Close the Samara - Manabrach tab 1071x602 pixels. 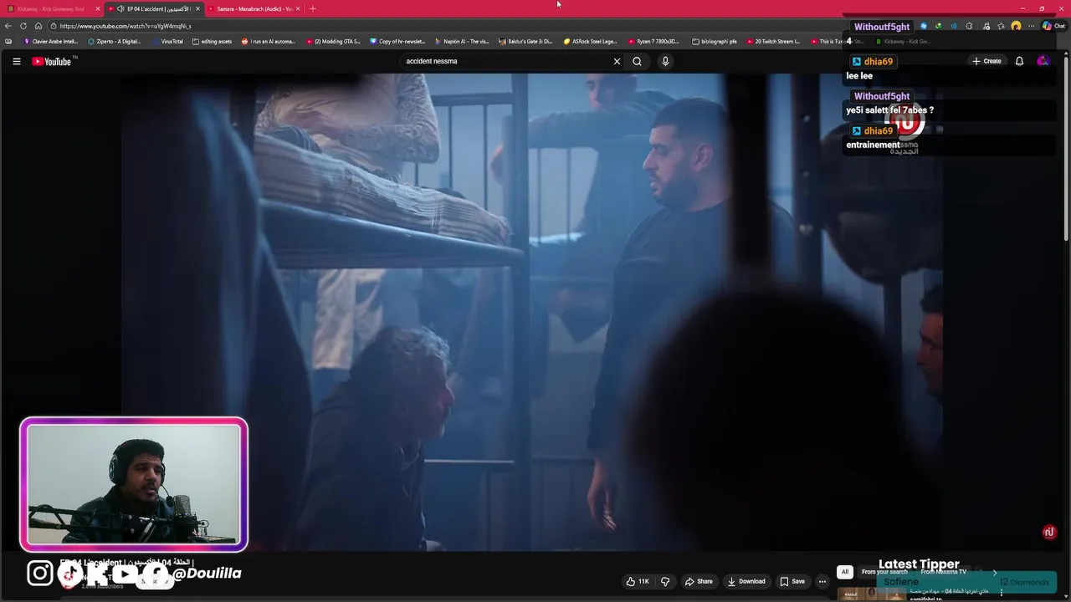click(298, 8)
